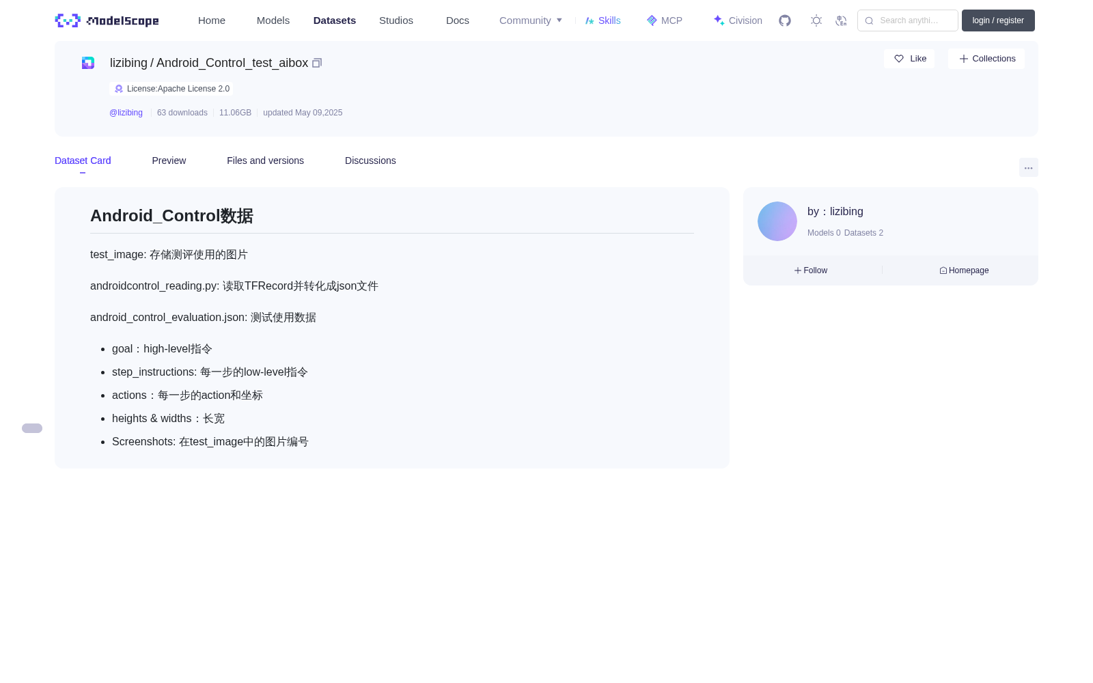Screen dimensions: 1093x683
Task: Open the MCP link
Action: 665,20
